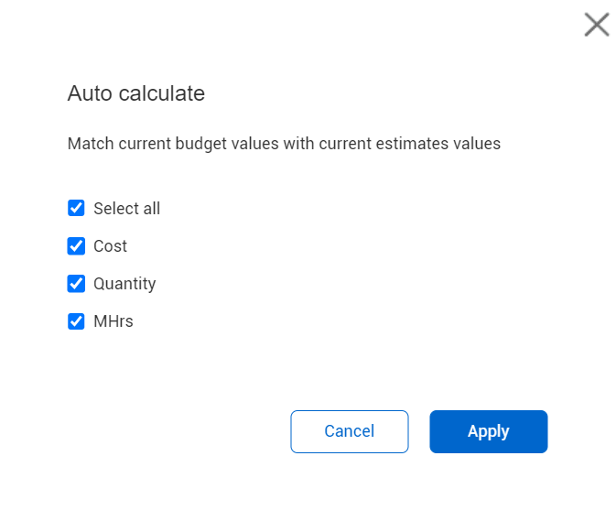Click the 'Select all' label text
This screenshot has height=521, width=616.
(x=126, y=209)
